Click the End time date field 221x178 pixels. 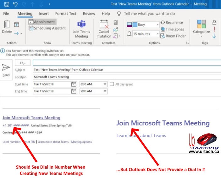[x=52, y=91]
